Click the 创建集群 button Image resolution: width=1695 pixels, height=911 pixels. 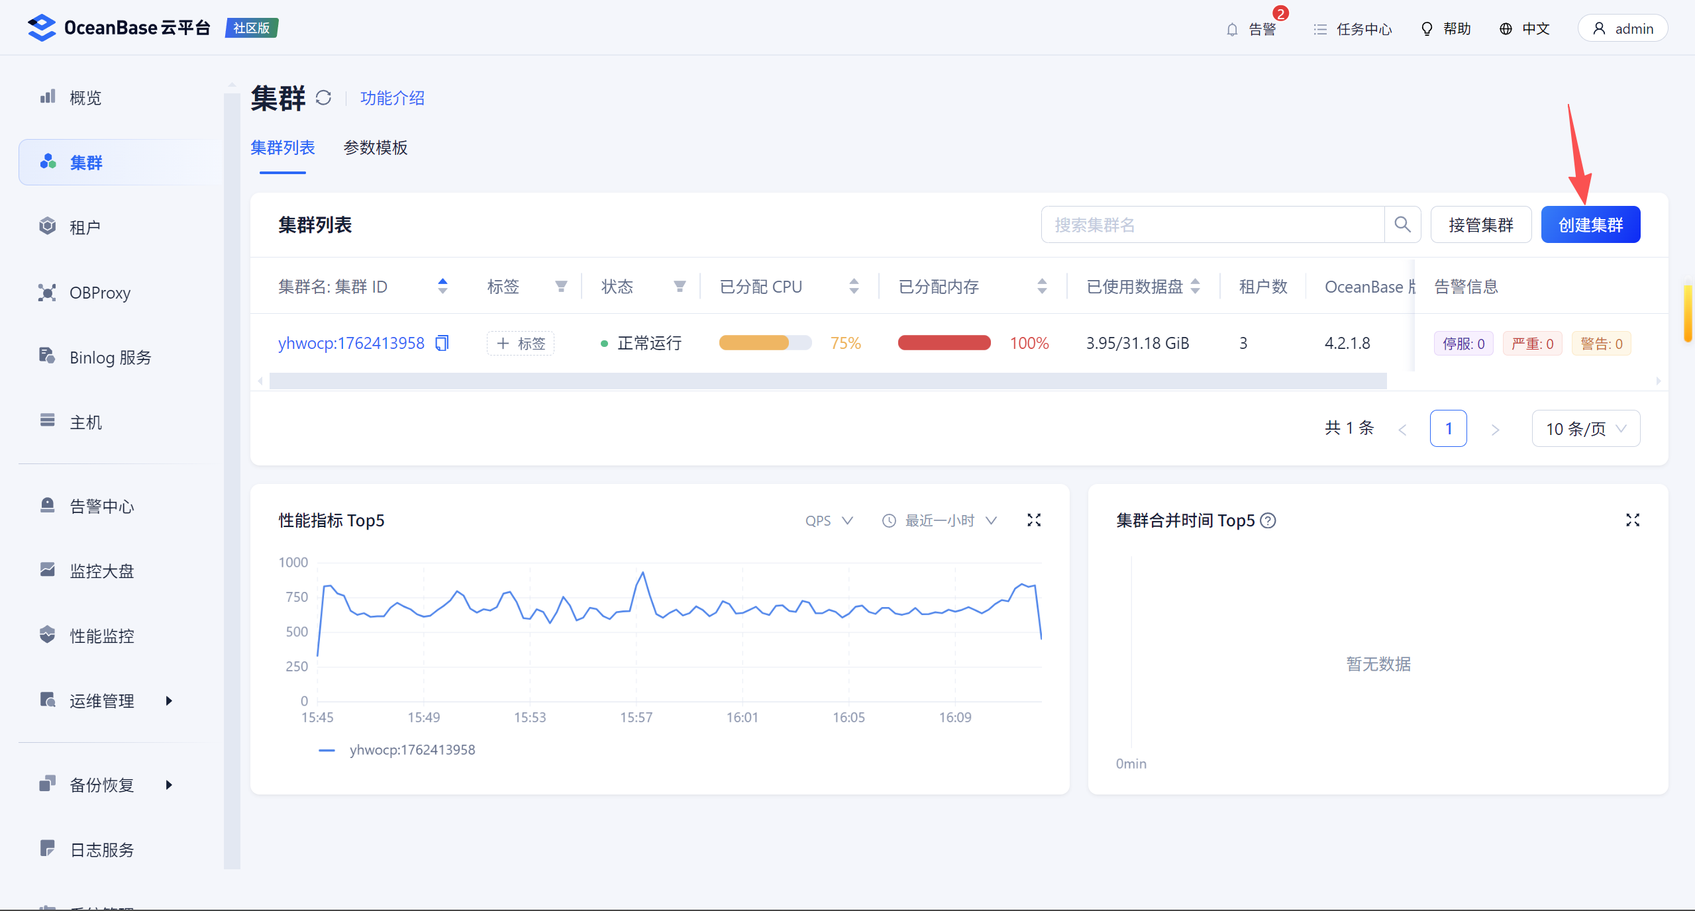pyautogui.click(x=1590, y=224)
